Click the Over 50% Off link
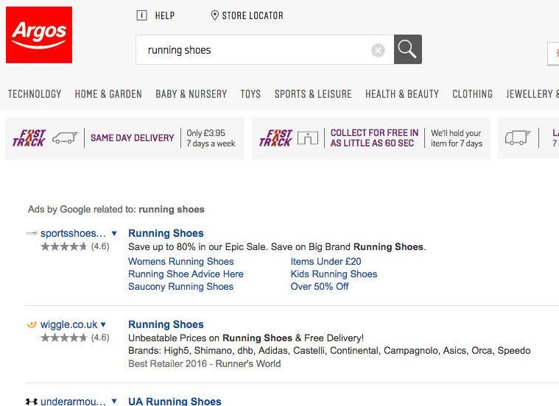559x406 pixels. pos(320,286)
